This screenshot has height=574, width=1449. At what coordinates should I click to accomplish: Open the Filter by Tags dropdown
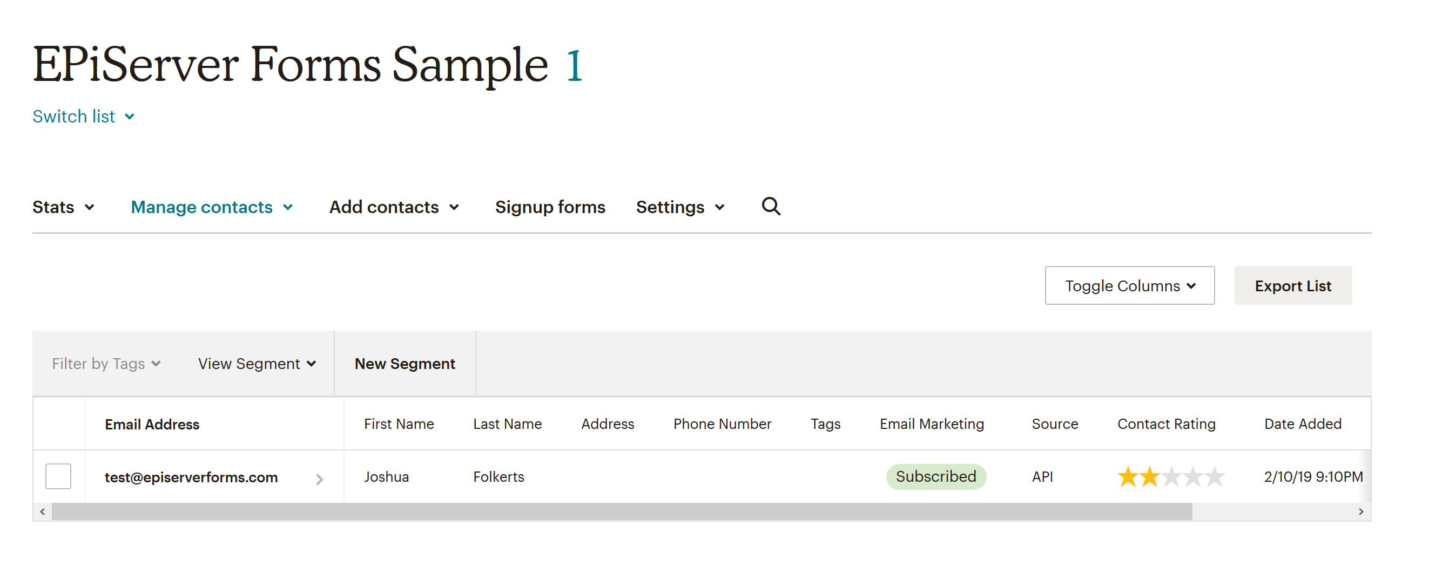click(106, 364)
